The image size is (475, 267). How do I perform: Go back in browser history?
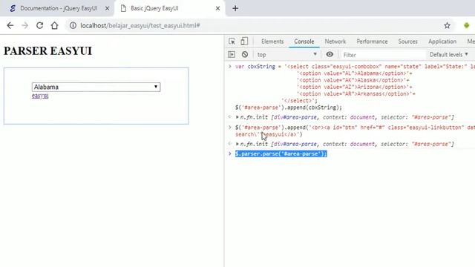(10, 25)
